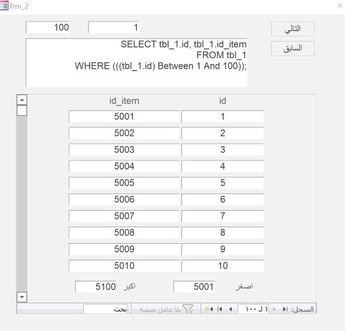Click the lower limit field showing 1
Screen dimensions: 345x331
coord(113,27)
